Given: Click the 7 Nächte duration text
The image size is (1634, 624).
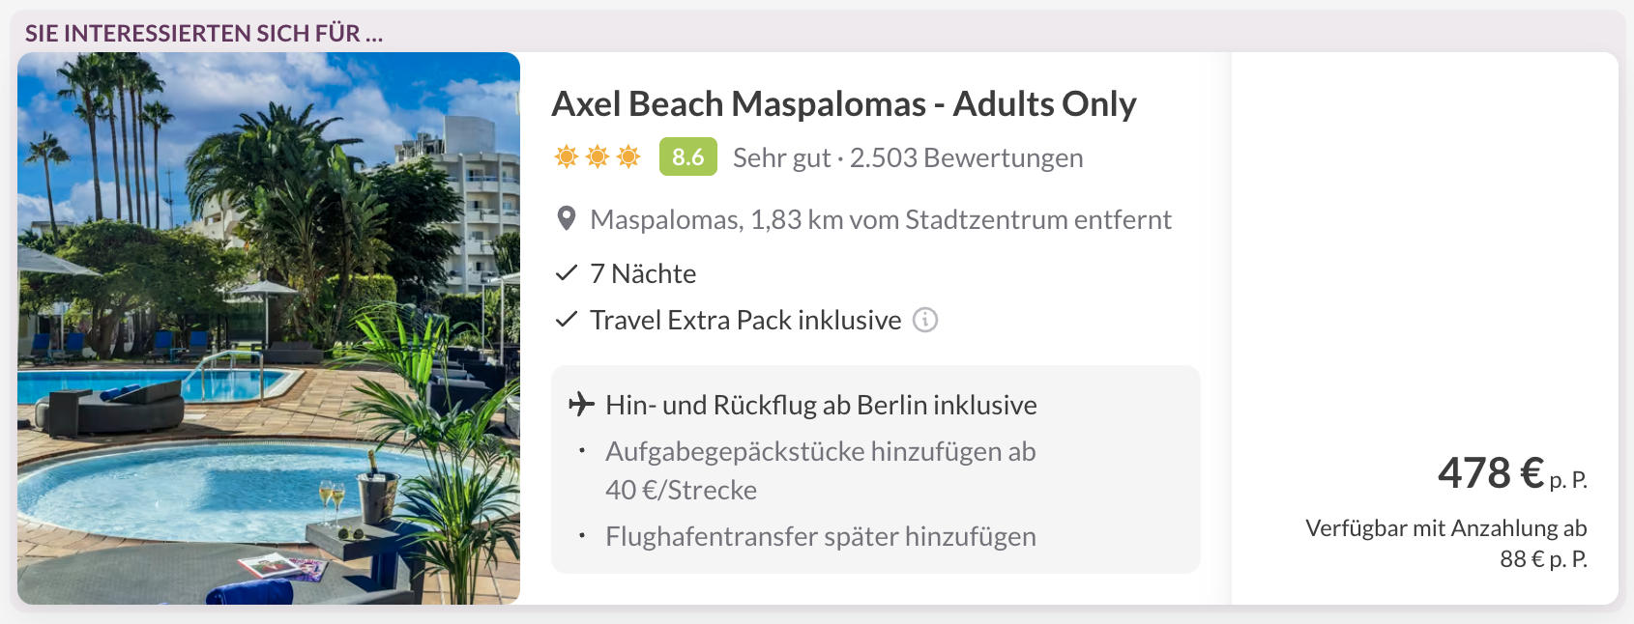Looking at the screenshot, I should (643, 273).
